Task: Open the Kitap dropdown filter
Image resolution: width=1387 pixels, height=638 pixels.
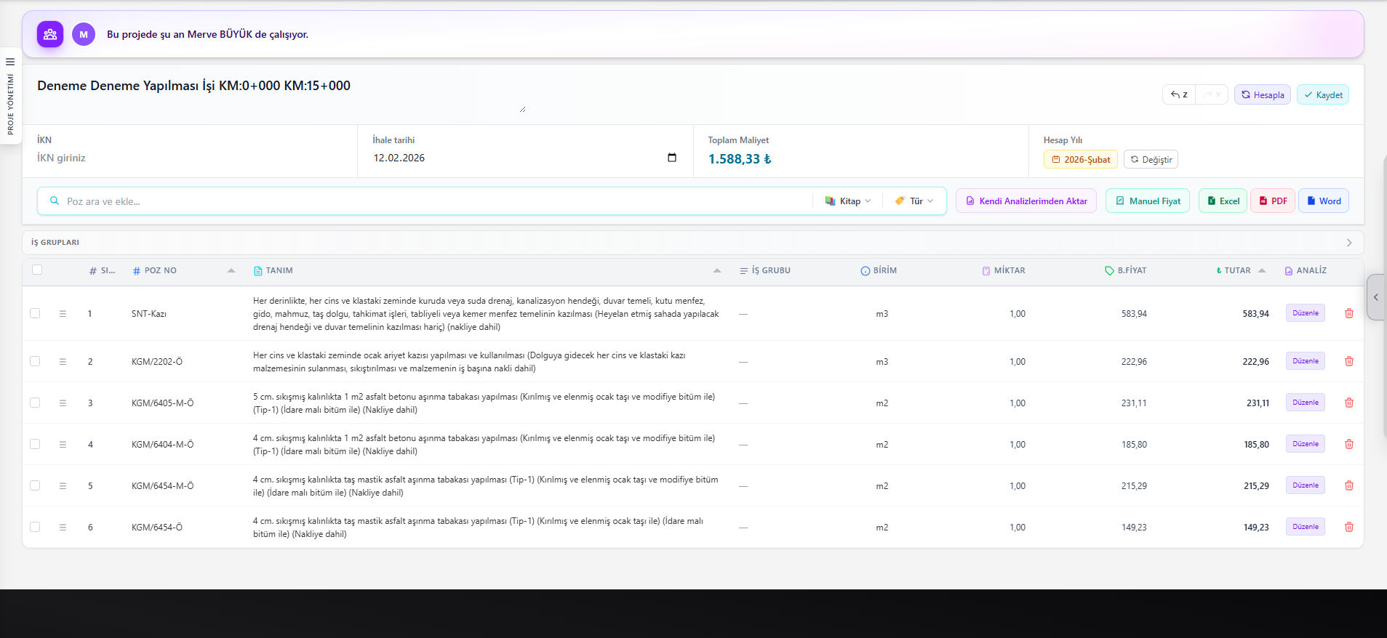Action: (848, 201)
